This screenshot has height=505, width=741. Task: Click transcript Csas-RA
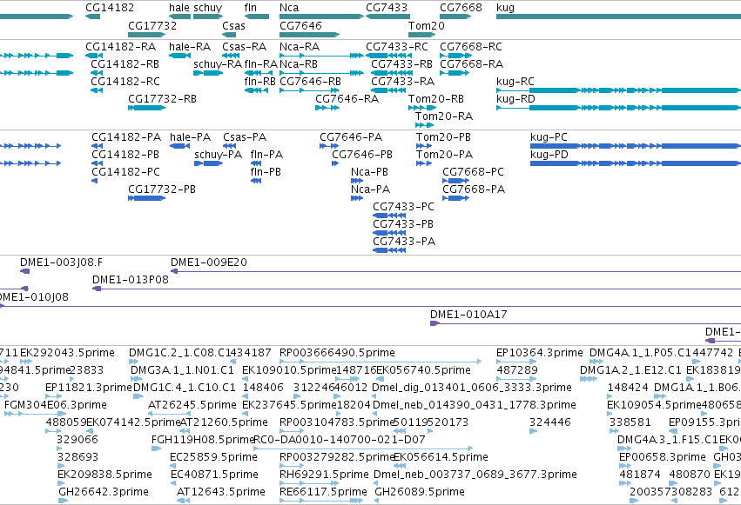tap(245, 47)
